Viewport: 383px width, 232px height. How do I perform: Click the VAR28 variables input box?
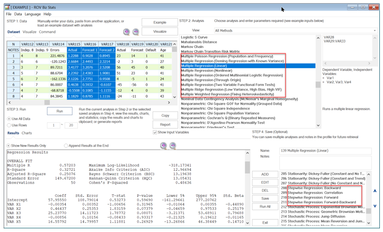347,48
